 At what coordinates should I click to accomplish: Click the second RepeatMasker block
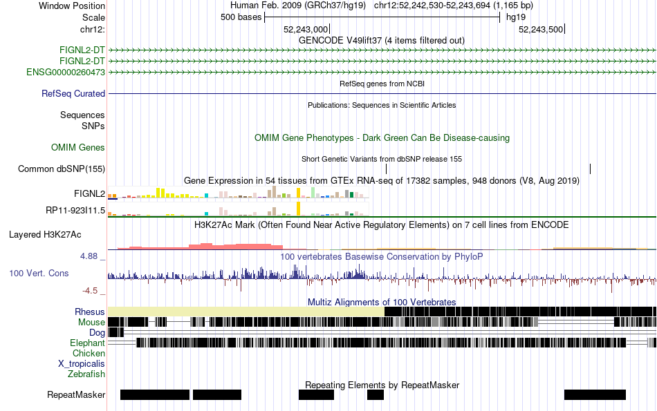coord(217,394)
